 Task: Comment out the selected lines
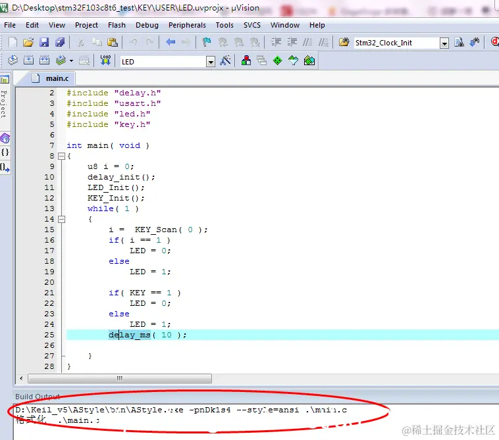pyautogui.click(x=307, y=42)
